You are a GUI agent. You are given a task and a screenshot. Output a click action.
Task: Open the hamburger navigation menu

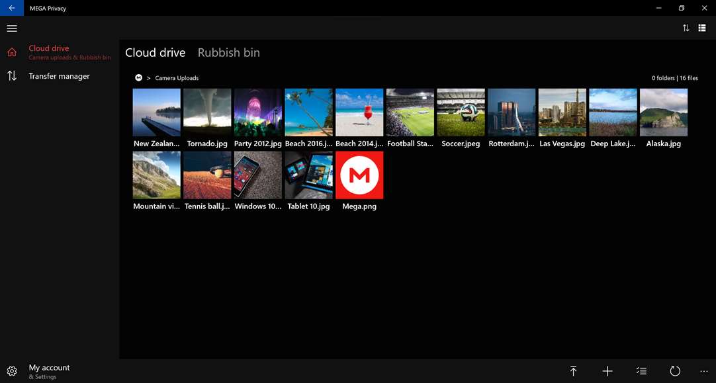12,28
